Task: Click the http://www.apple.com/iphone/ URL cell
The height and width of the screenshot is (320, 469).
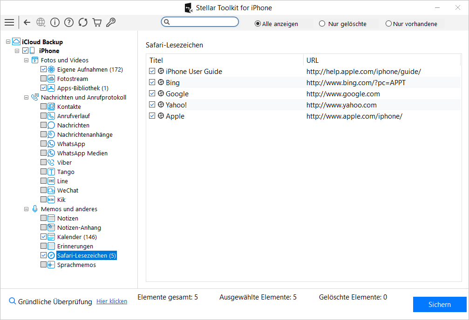Action: pos(354,116)
